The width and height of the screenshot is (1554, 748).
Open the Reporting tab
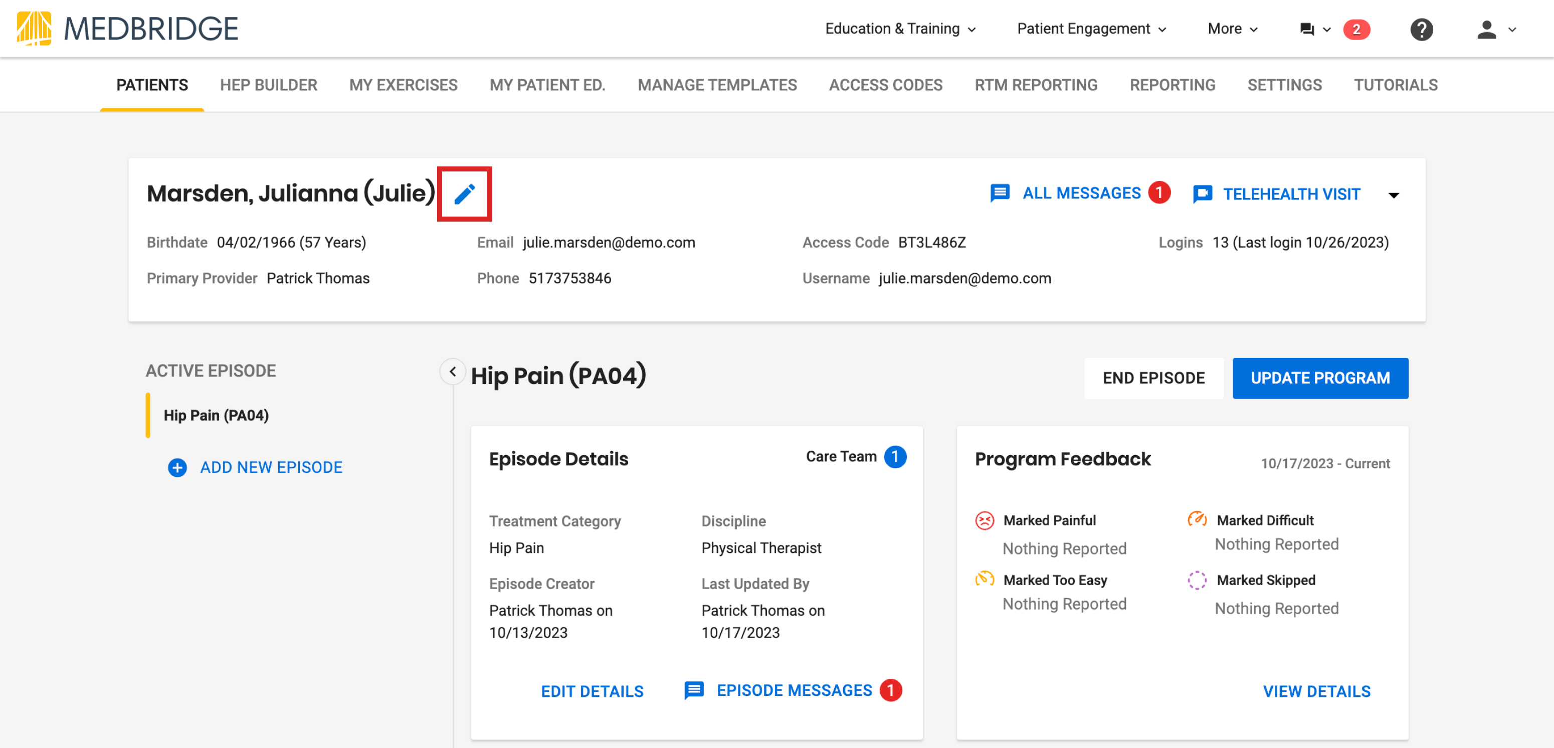point(1172,85)
